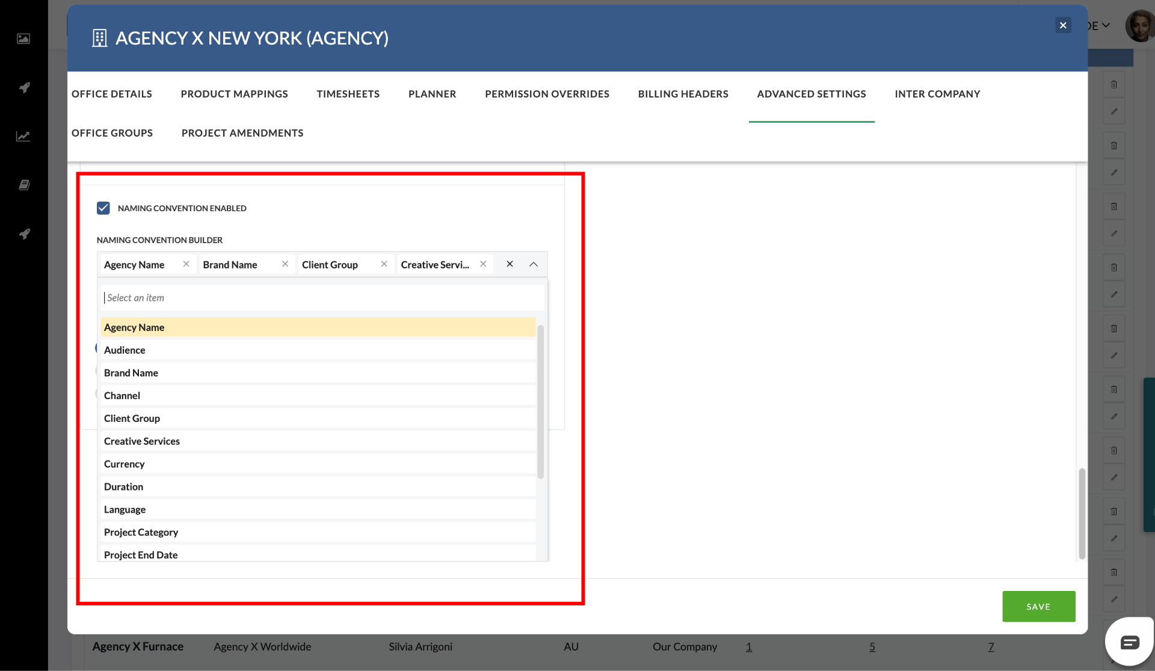Screen dimensions: 1155x671
Task: Remove the Brand Name tag
Action: [285, 264]
